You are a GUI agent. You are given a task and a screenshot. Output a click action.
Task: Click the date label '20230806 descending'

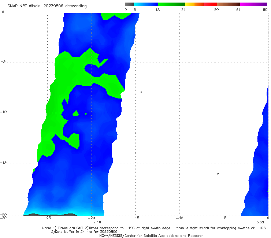click(65, 6)
